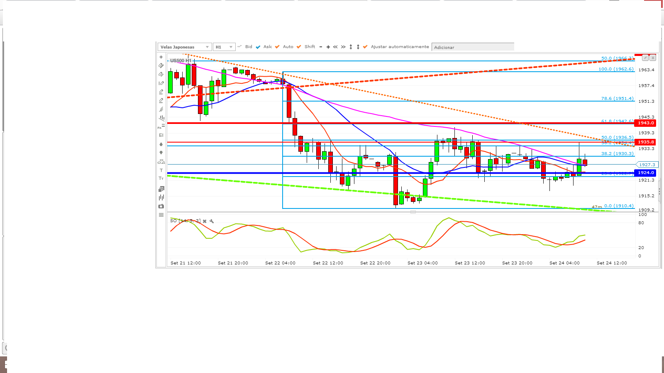Open the SO indicator wrench settings
Image resolution: width=664 pixels, height=373 pixels.
(212, 221)
